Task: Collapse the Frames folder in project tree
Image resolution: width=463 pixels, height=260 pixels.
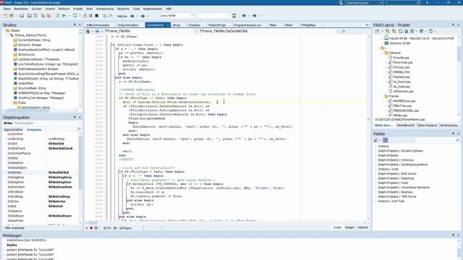Action: pos(383,96)
